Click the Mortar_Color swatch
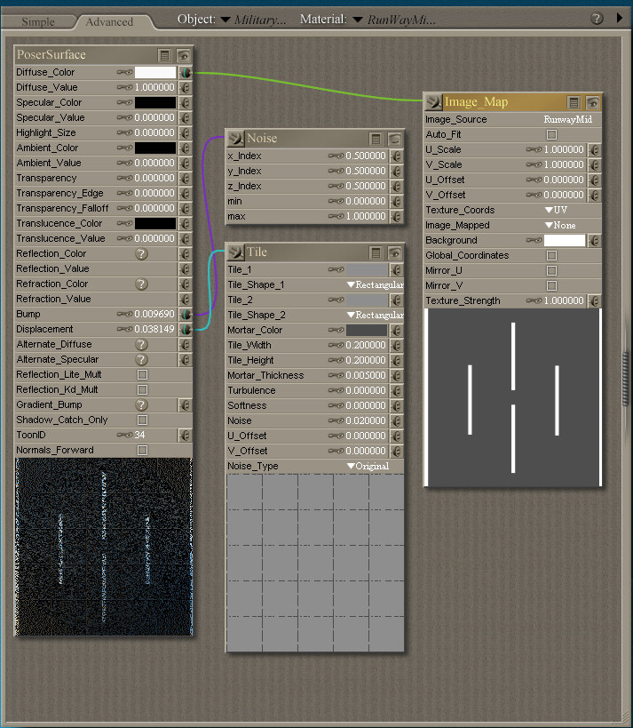This screenshot has height=728, width=633. [367, 330]
